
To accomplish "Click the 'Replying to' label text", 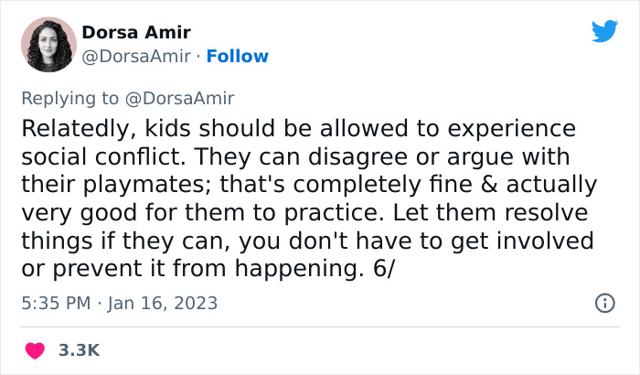I will (x=69, y=98).
